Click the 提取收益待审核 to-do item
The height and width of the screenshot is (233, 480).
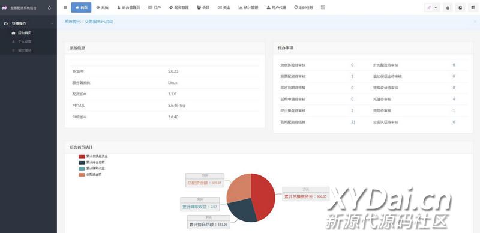point(386,88)
